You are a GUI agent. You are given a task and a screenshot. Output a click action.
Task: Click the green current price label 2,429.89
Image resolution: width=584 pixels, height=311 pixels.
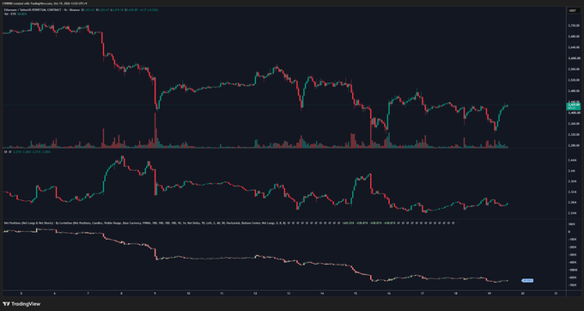coord(573,107)
